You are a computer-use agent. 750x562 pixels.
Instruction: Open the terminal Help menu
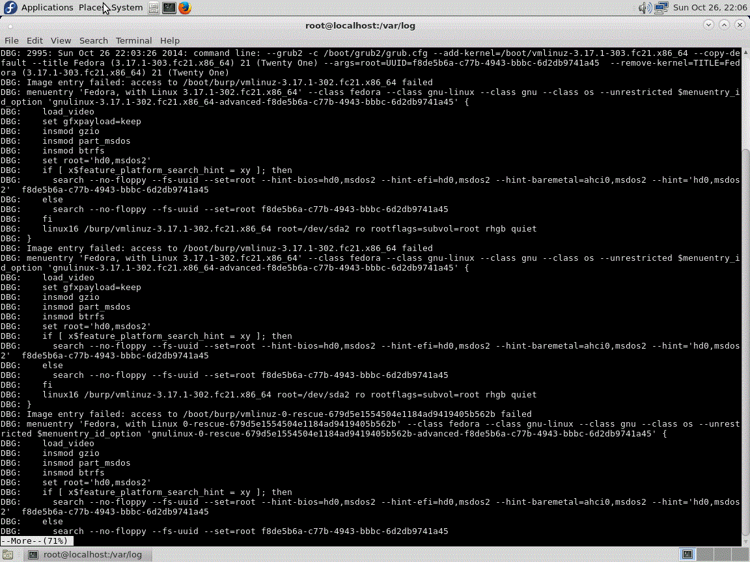(x=169, y=40)
